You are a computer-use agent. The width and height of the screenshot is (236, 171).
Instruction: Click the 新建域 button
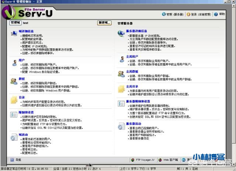(x=104, y=23)
